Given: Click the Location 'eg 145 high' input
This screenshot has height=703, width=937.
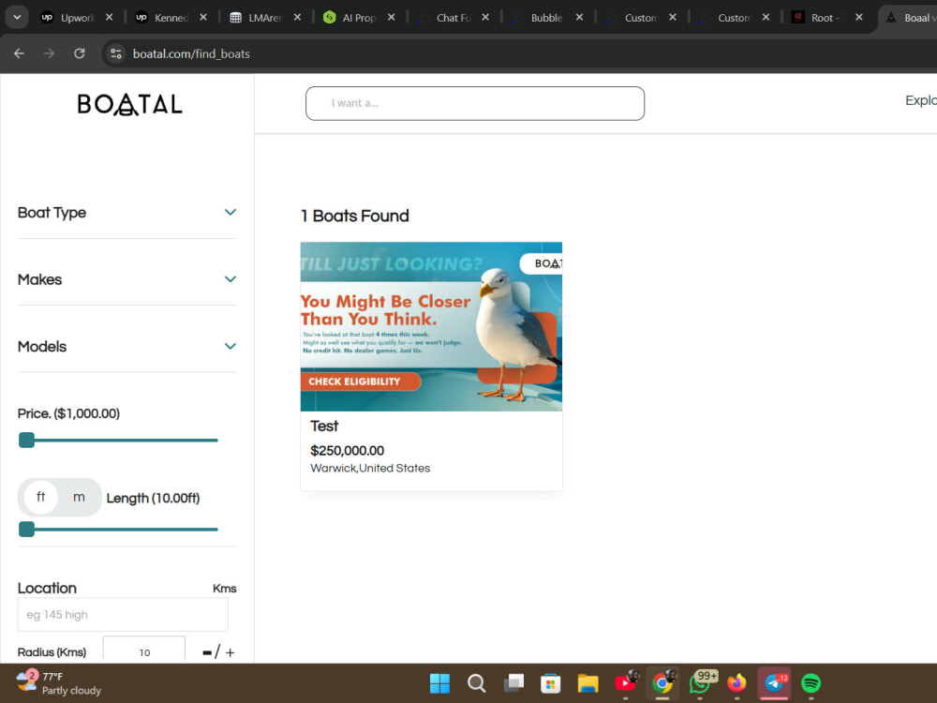Looking at the screenshot, I should coord(123,615).
